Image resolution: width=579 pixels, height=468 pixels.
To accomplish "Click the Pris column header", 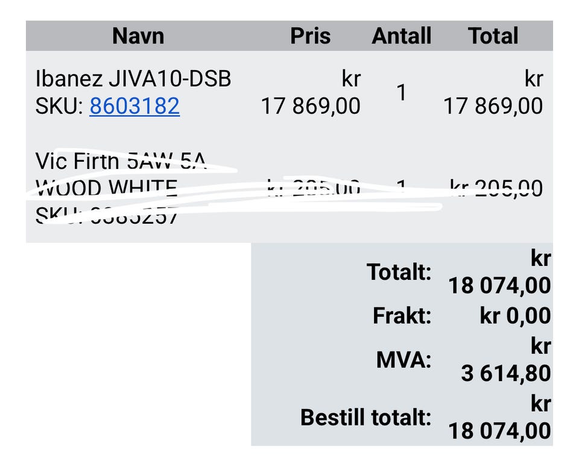I will [310, 36].
